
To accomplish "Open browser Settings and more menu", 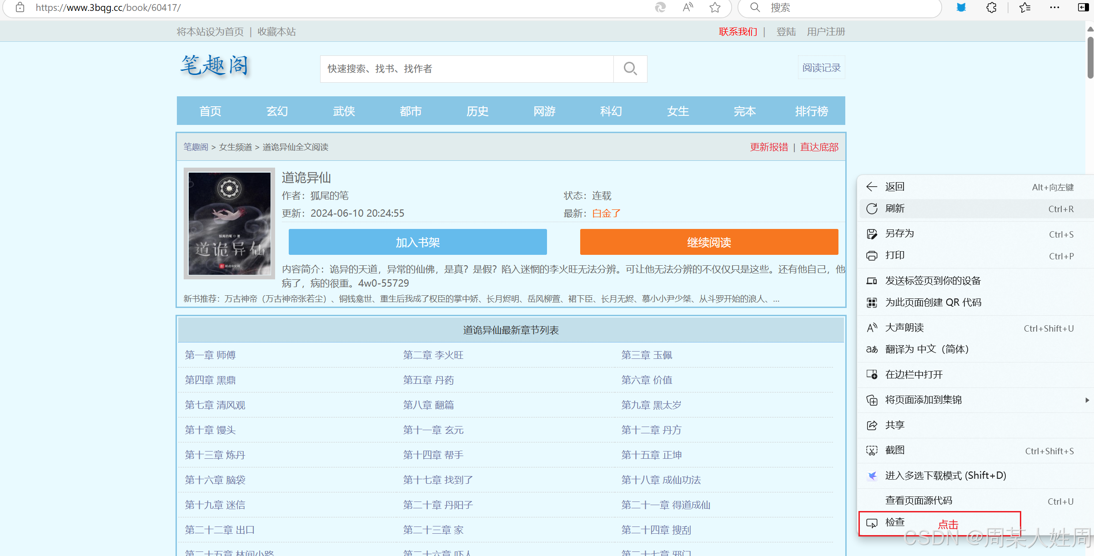I will [x=1055, y=7].
